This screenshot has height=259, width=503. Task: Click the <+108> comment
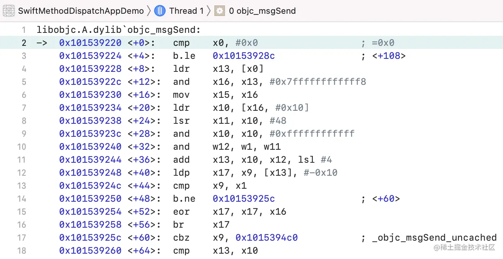click(389, 56)
